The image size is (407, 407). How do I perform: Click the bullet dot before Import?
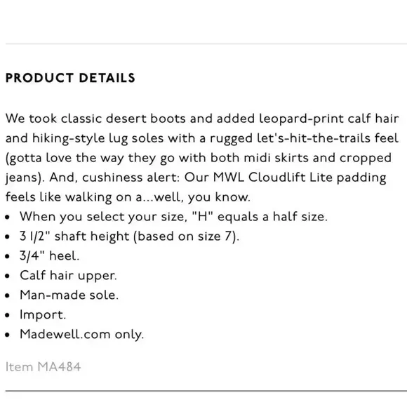[7, 315]
